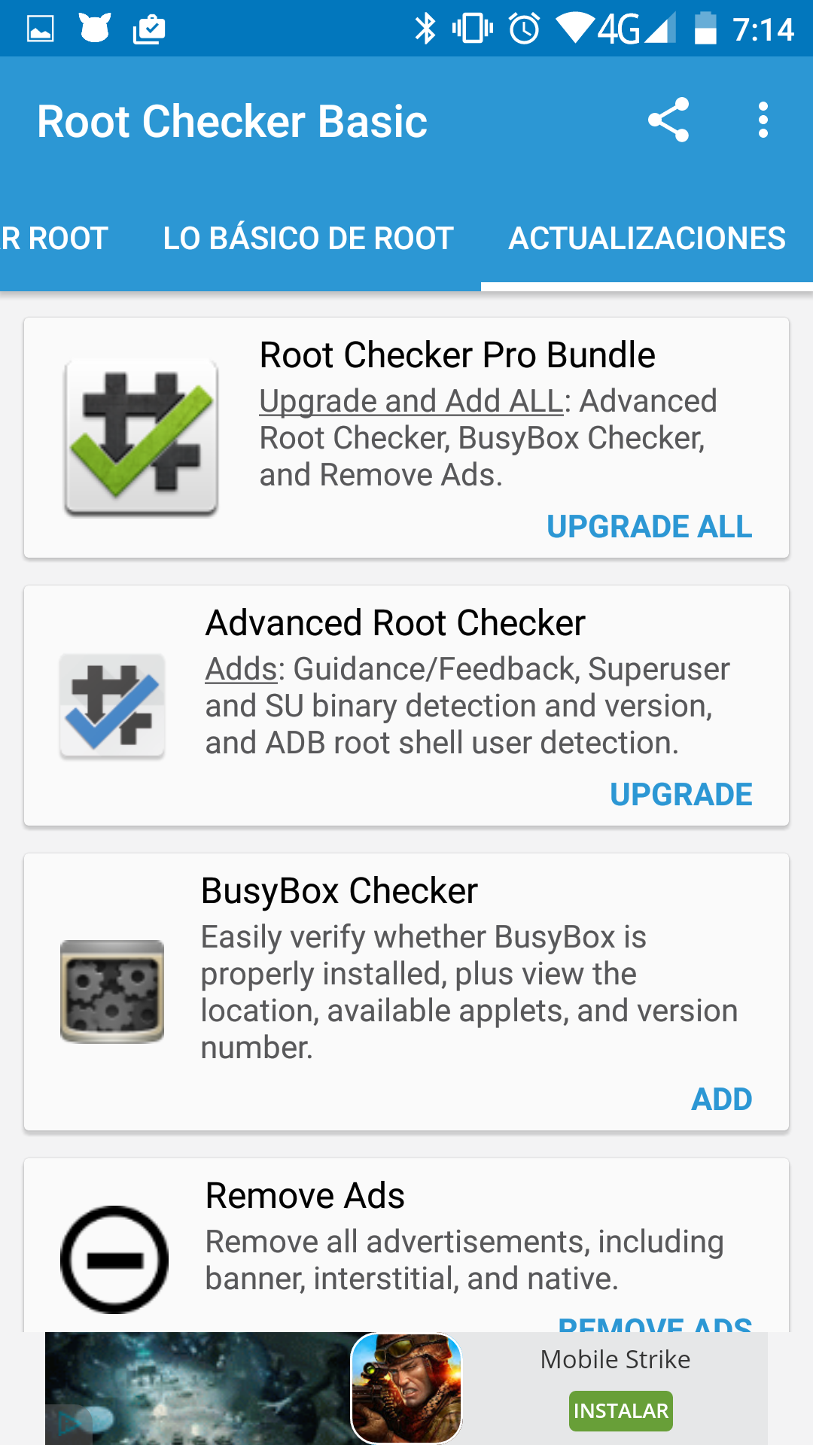Tap the share icon in header
The width and height of the screenshot is (813, 1445).
click(668, 120)
